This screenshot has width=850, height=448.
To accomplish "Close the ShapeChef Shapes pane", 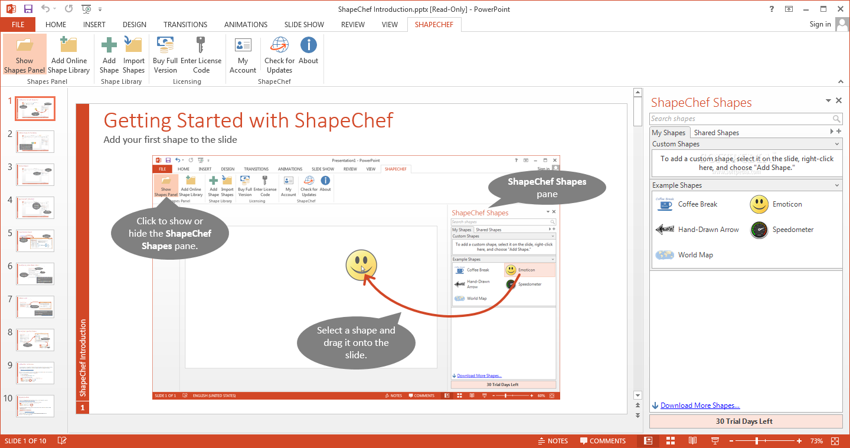I will pos(839,101).
